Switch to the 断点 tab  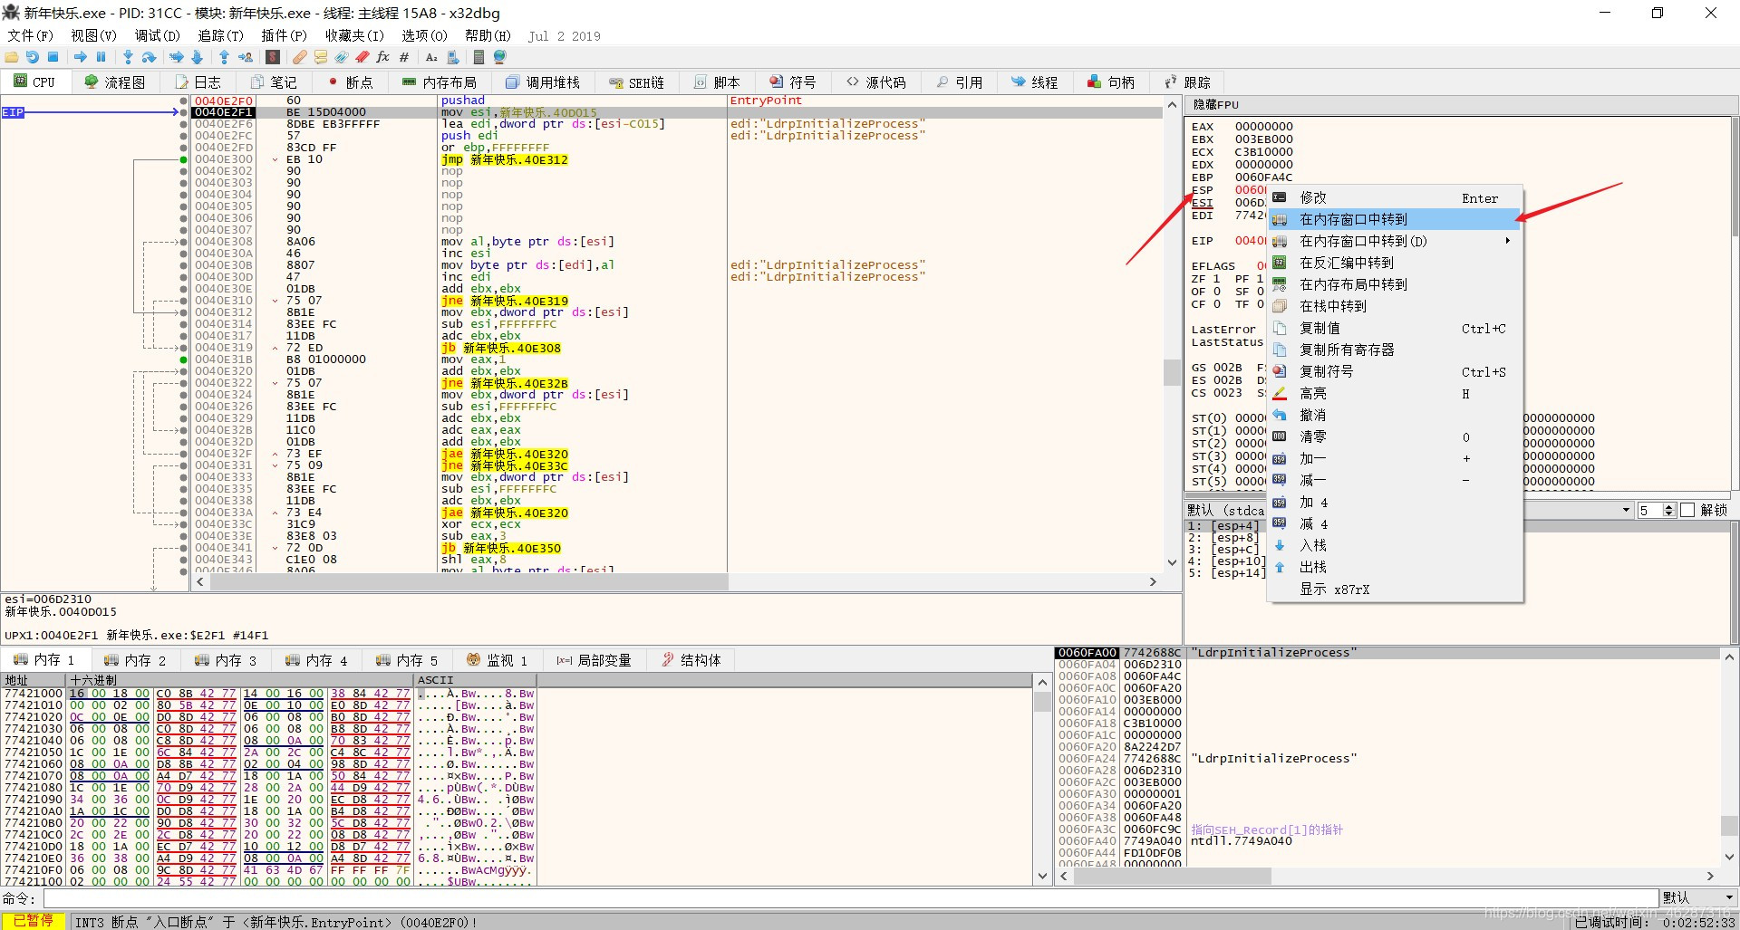pyautogui.click(x=350, y=82)
